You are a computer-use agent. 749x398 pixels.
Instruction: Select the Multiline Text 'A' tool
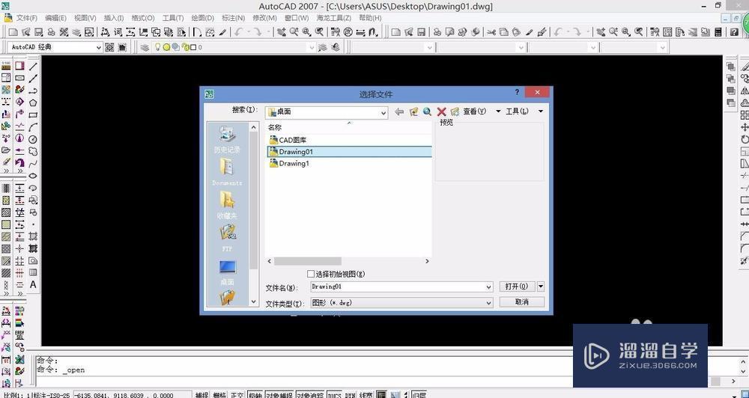(33, 284)
